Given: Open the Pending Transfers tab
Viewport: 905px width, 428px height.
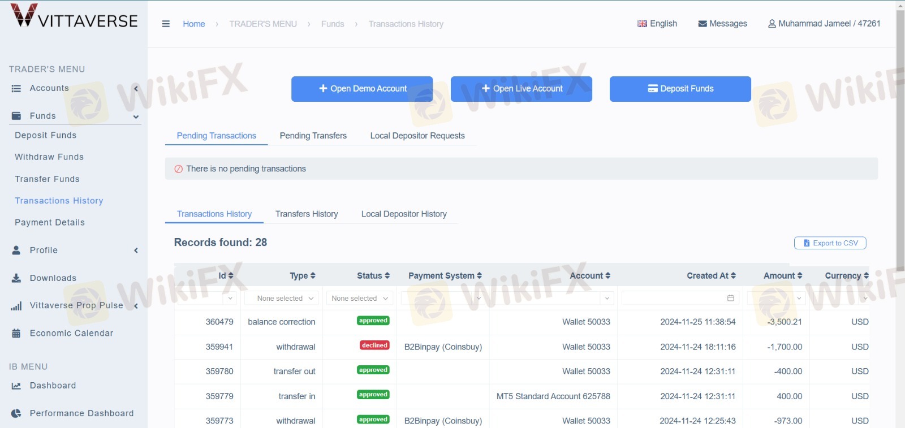Looking at the screenshot, I should (x=313, y=136).
